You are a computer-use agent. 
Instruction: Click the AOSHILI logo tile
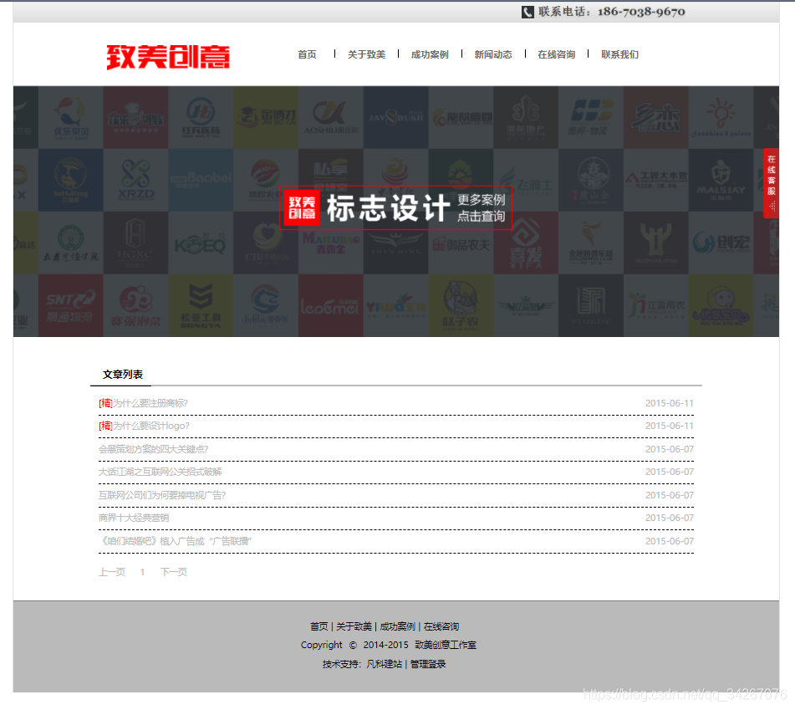[x=330, y=117]
